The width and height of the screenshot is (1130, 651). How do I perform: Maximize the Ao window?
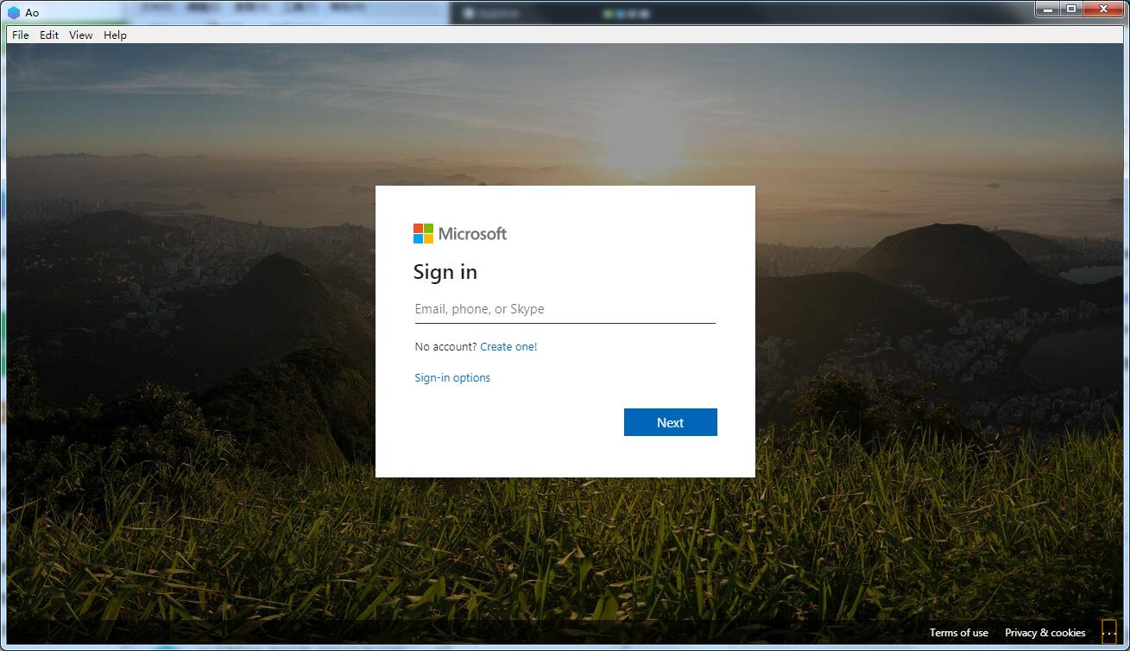point(1071,9)
